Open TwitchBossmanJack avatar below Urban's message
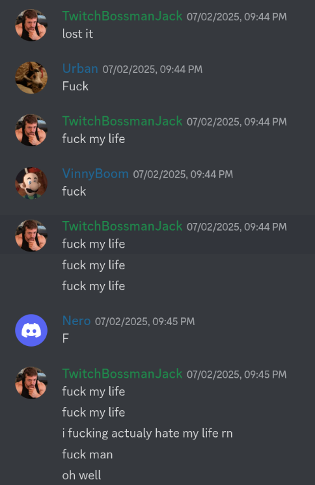The height and width of the screenshot is (485, 315). pos(31,130)
